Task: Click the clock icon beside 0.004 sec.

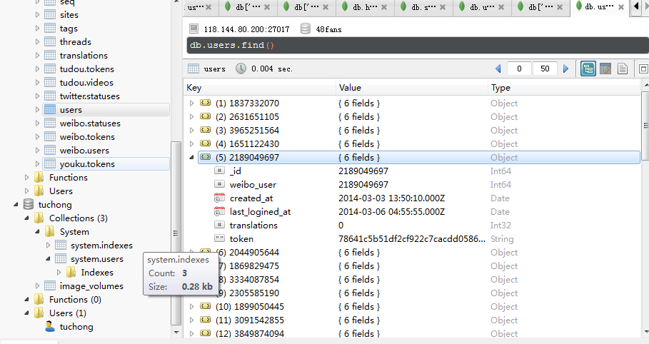Action: (x=241, y=69)
